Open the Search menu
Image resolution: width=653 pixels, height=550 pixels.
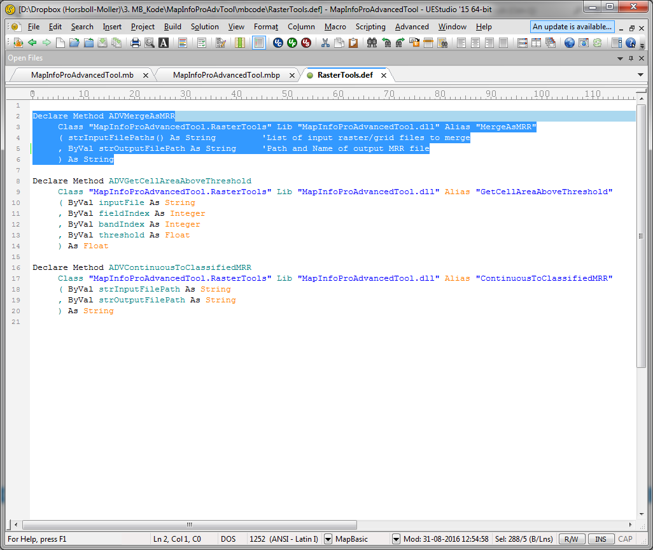(82, 27)
